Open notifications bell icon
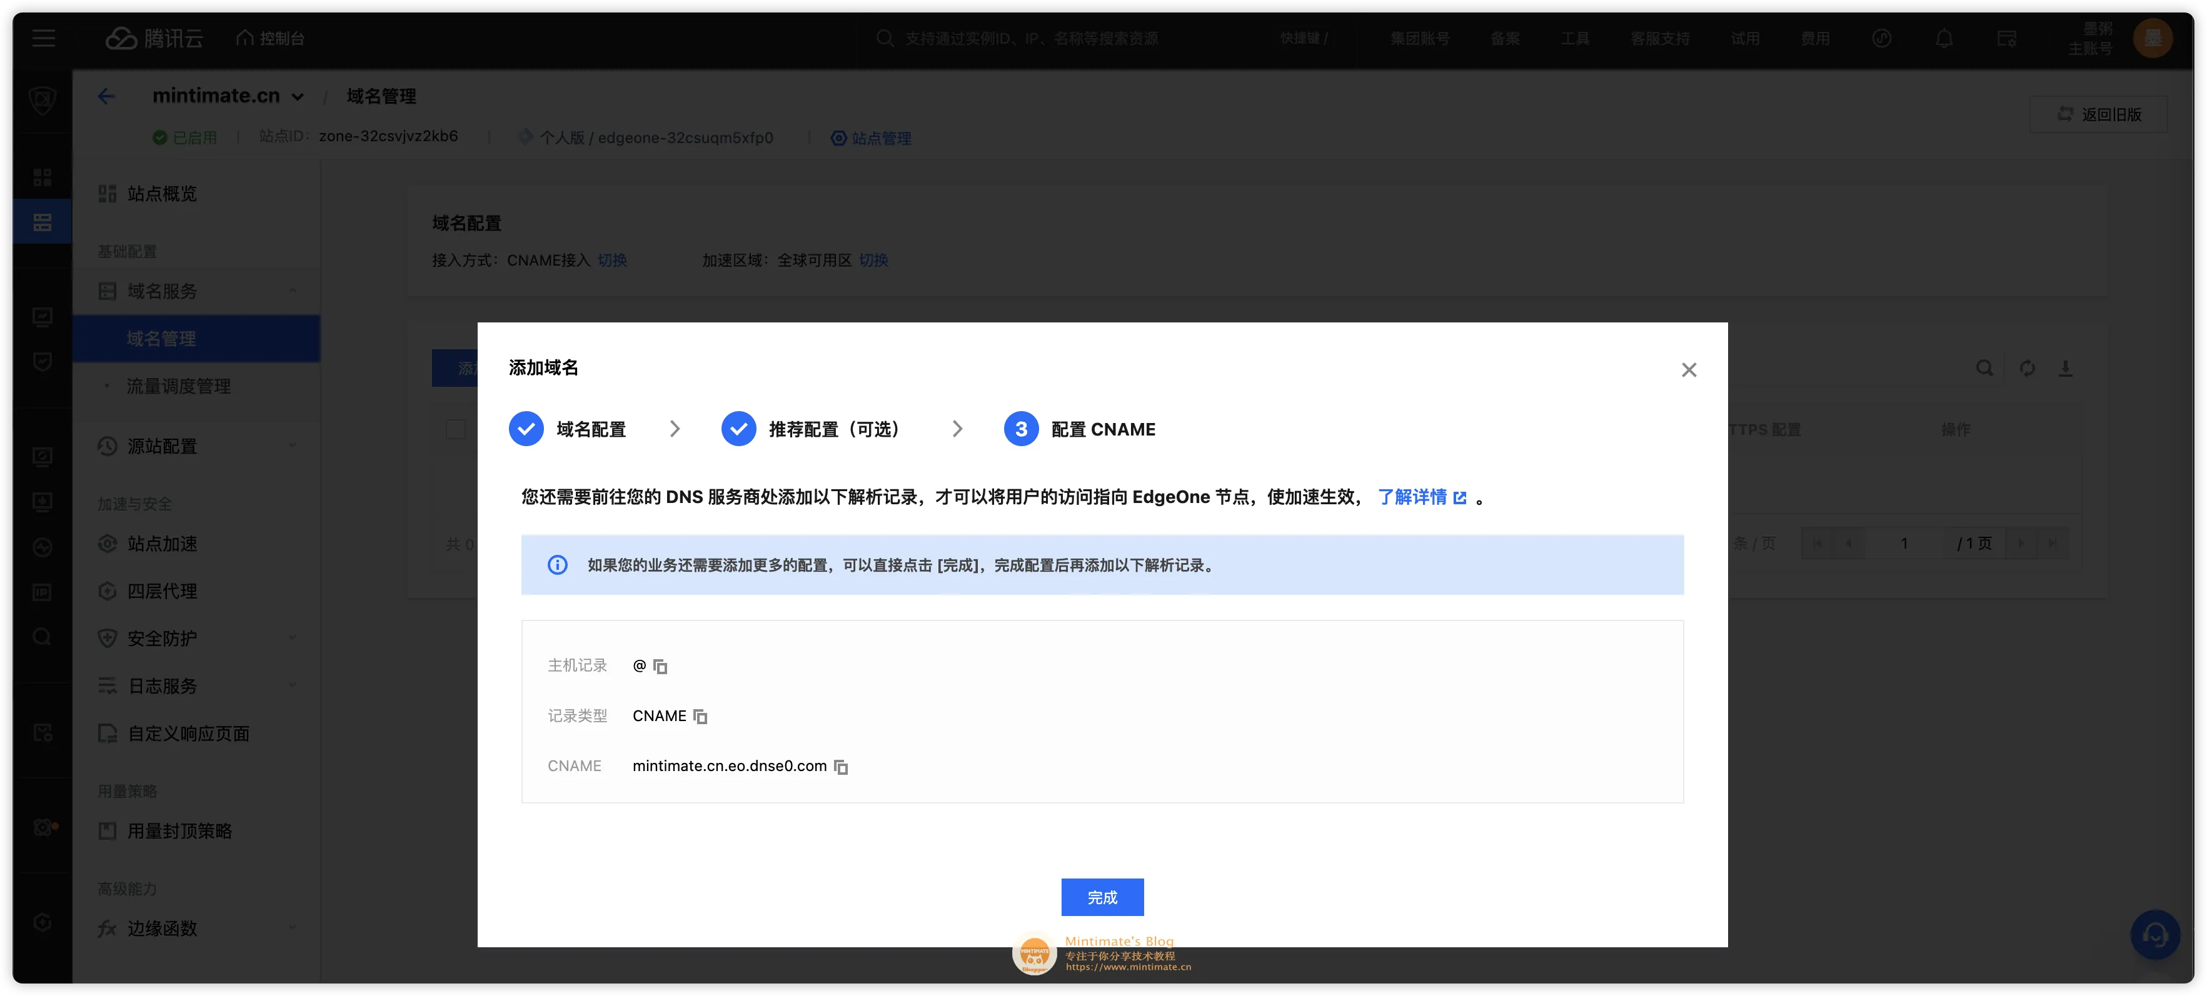The width and height of the screenshot is (2207, 996). (x=1944, y=39)
